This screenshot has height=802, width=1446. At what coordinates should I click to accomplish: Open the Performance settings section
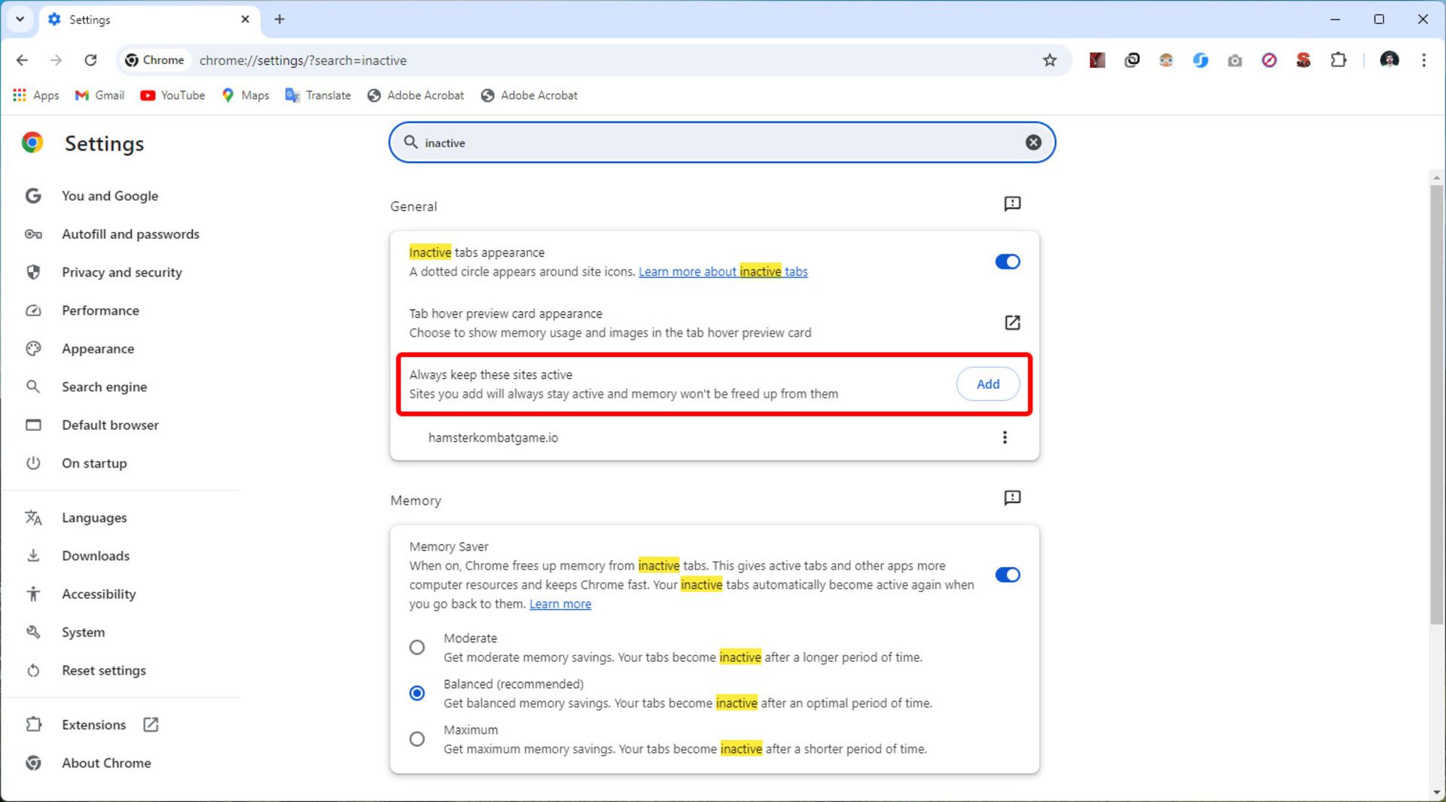100,310
